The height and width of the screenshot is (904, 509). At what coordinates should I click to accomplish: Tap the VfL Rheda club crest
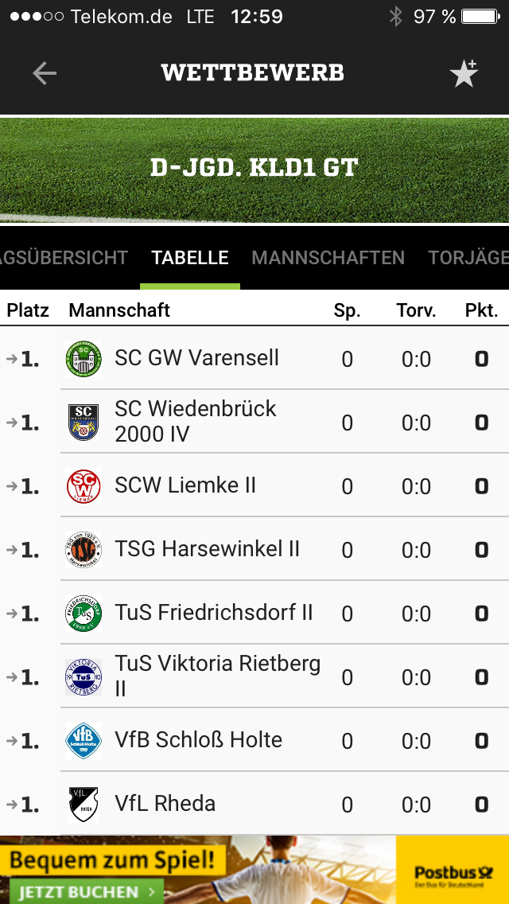tap(84, 805)
